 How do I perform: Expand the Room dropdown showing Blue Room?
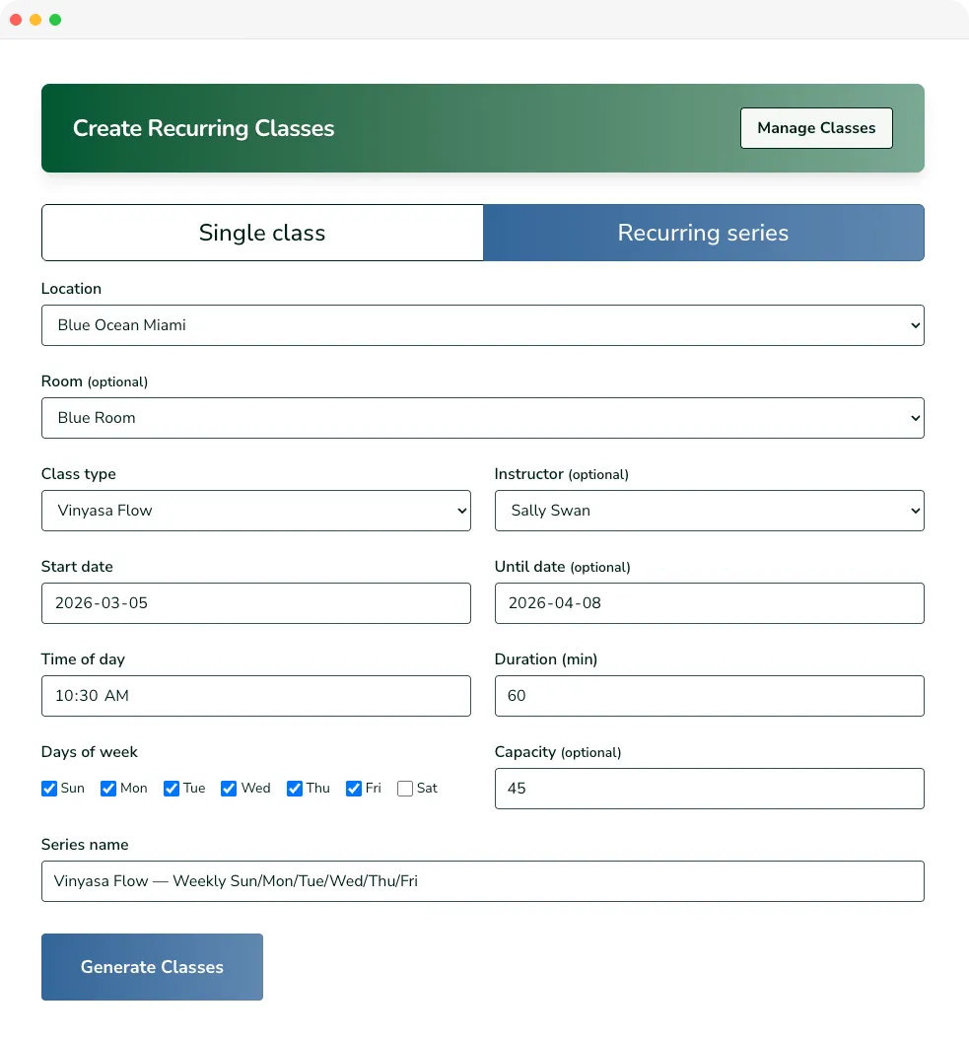point(482,417)
